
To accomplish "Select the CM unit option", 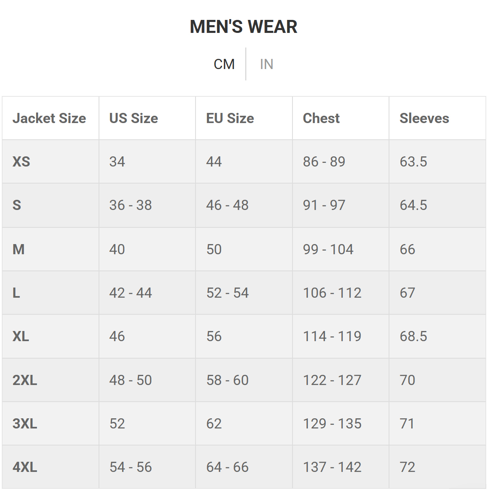I will [x=224, y=64].
